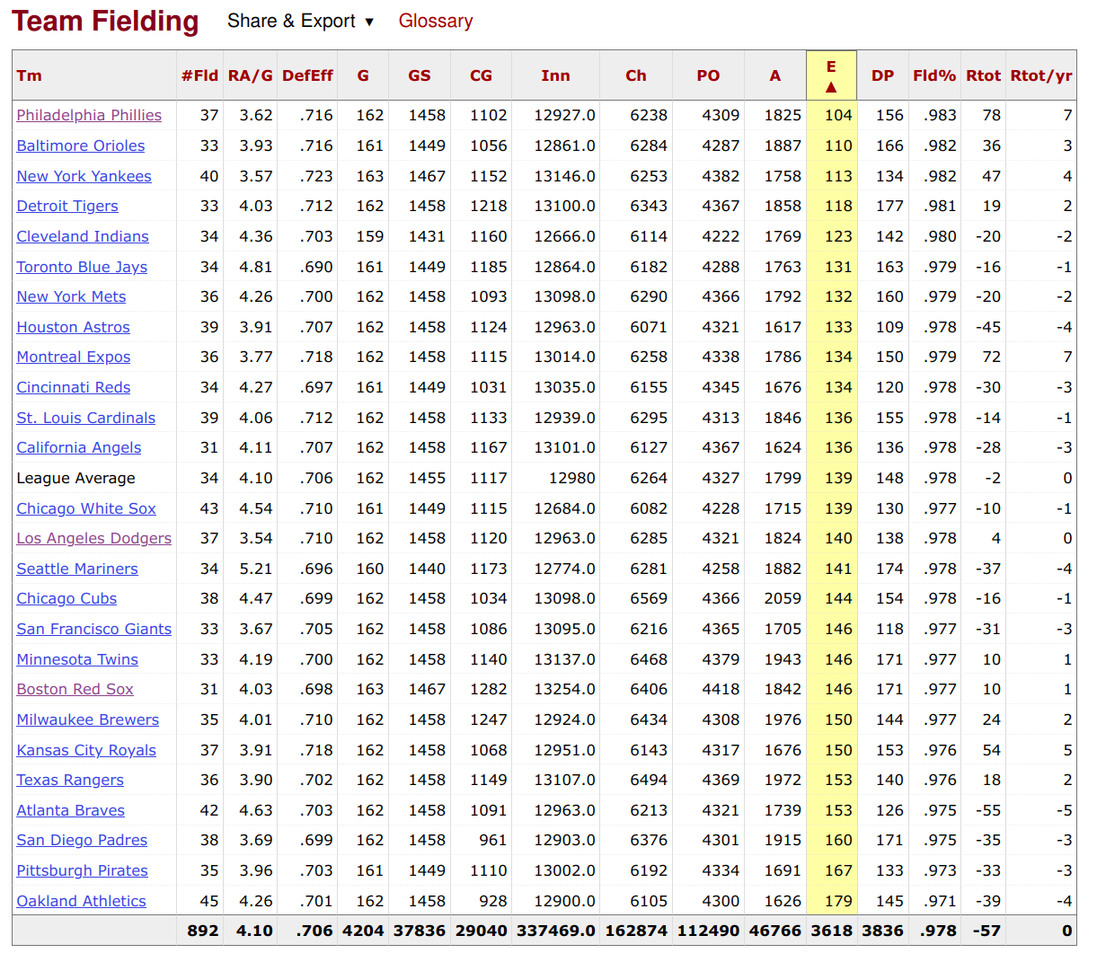Image resolution: width=1097 pixels, height=962 pixels.
Task: Open Cincinnati Reds team link
Action: [x=74, y=387]
